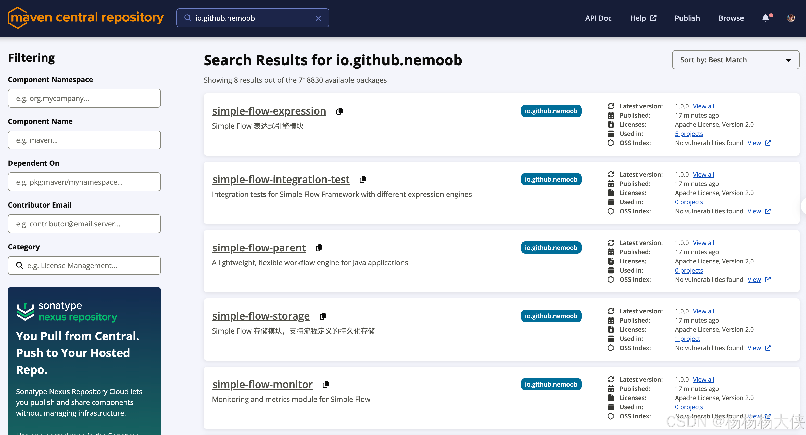Image resolution: width=806 pixels, height=435 pixels.
Task: Open 1 project link for simple-flow-storage
Action: (687, 339)
